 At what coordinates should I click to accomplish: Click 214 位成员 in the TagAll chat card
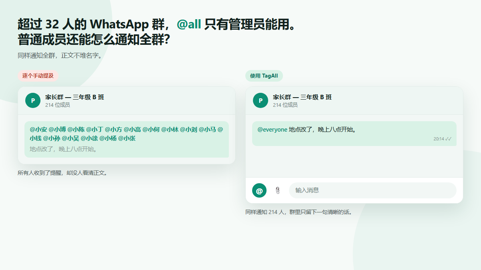(285, 105)
